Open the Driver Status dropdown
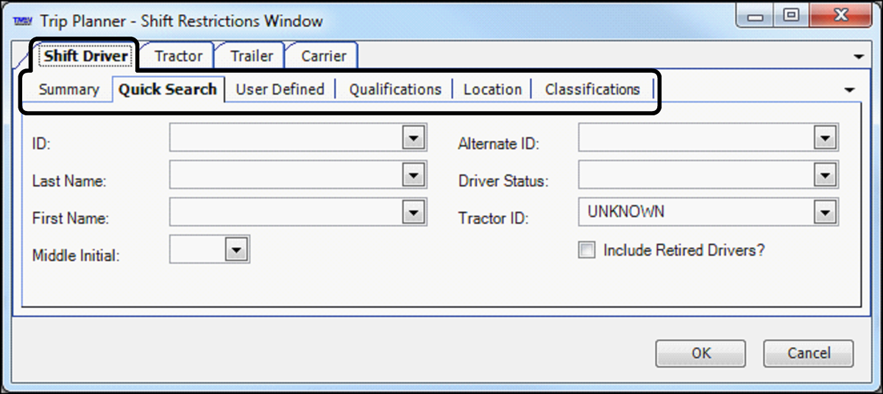883x394 pixels. [825, 175]
